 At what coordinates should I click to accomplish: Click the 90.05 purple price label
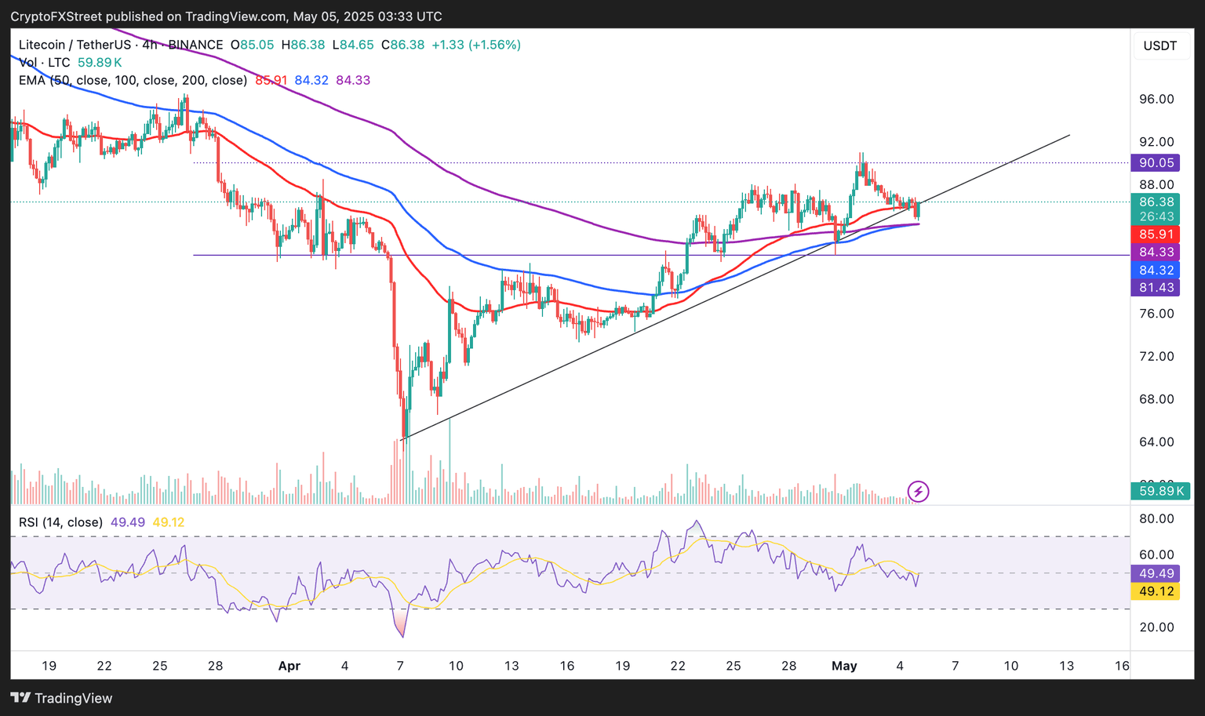(1156, 163)
